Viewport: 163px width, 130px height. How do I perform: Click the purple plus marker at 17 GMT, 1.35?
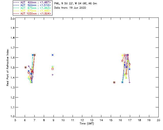click(x=130, y=83)
